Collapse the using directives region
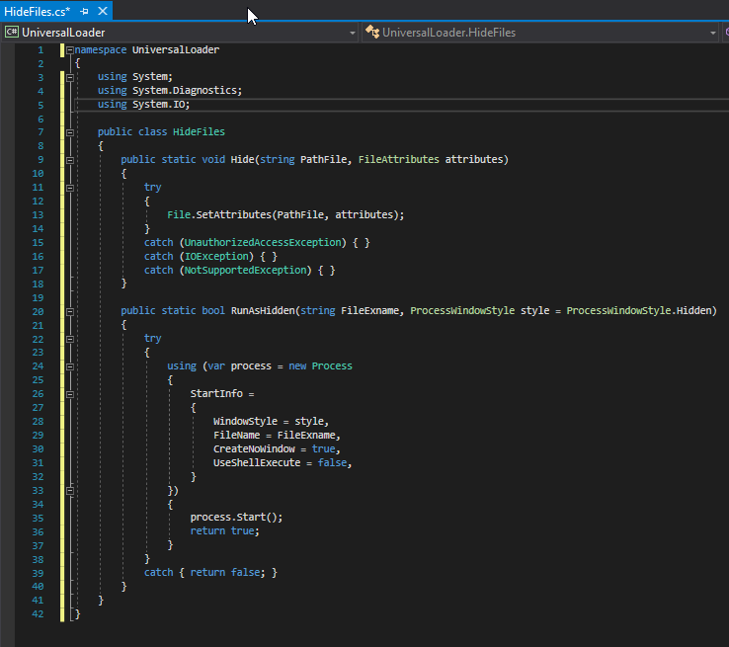 pos(69,77)
